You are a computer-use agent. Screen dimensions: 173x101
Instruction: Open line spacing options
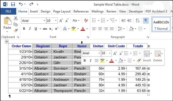(x=121, y=29)
